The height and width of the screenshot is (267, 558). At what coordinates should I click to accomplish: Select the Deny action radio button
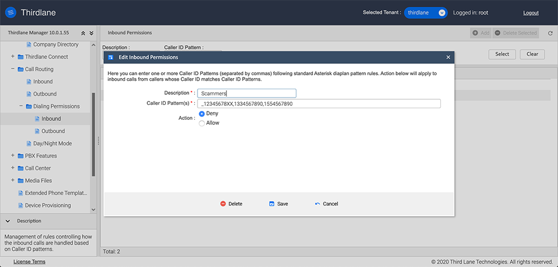click(x=202, y=114)
